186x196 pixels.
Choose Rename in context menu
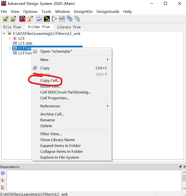72,120
